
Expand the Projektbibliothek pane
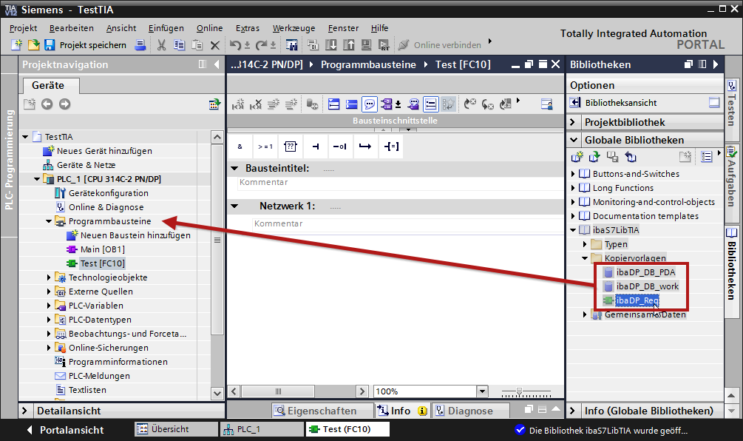[572, 122]
